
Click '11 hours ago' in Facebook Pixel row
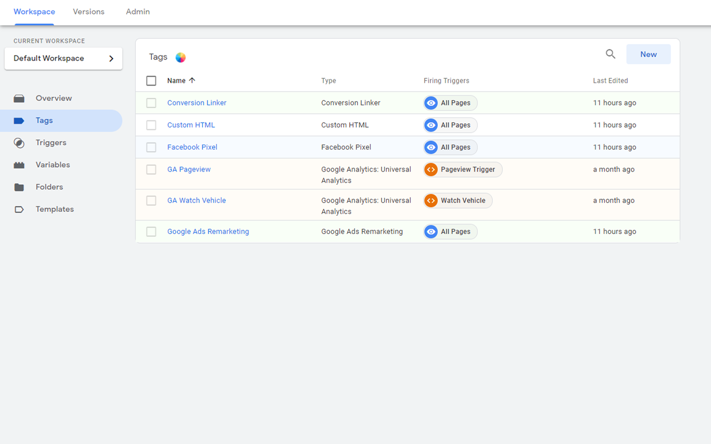pyautogui.click(x=615, y=147)
